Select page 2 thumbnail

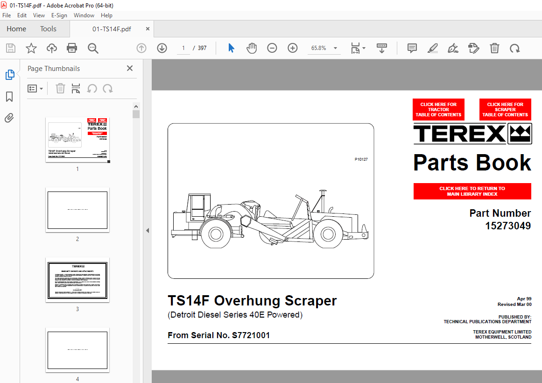[x=77, y=210]
